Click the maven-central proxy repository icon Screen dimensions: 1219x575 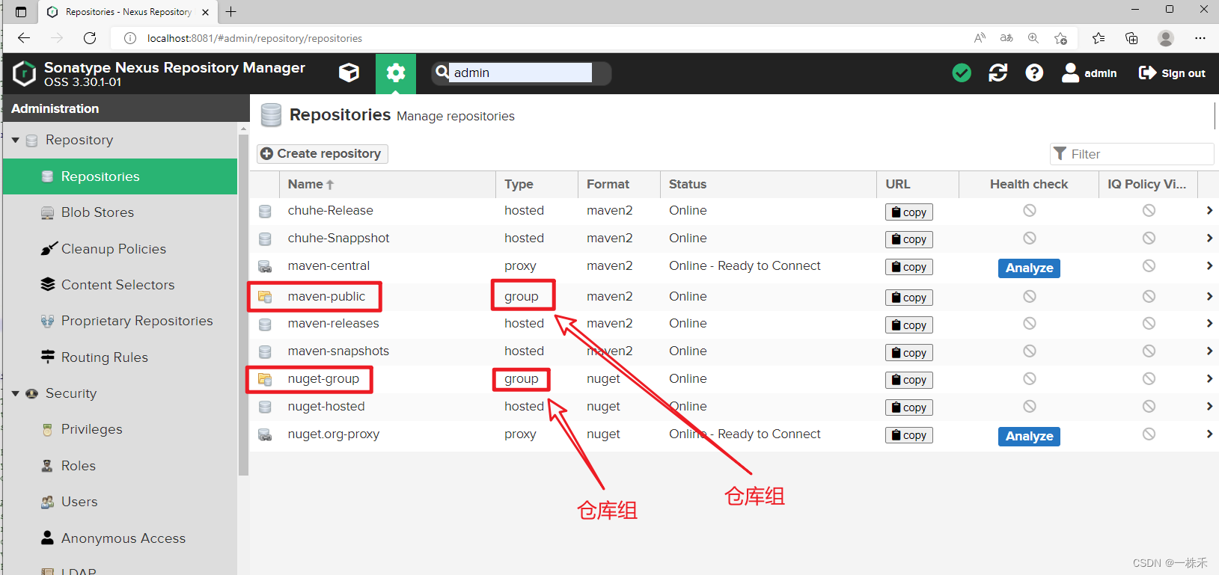(265, 266)
